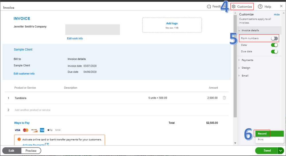
Task: Expand the Payments section
Action: pos(247,60)
